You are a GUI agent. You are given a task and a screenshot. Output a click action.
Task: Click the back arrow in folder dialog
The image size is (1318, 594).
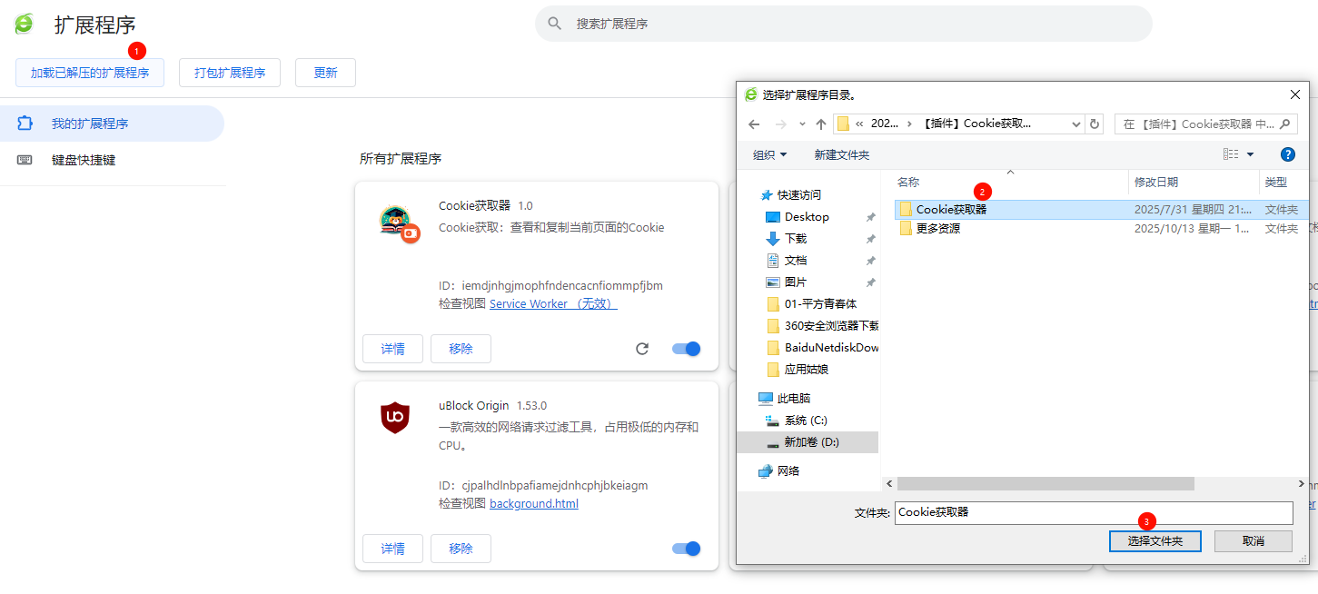coord(754,124)
